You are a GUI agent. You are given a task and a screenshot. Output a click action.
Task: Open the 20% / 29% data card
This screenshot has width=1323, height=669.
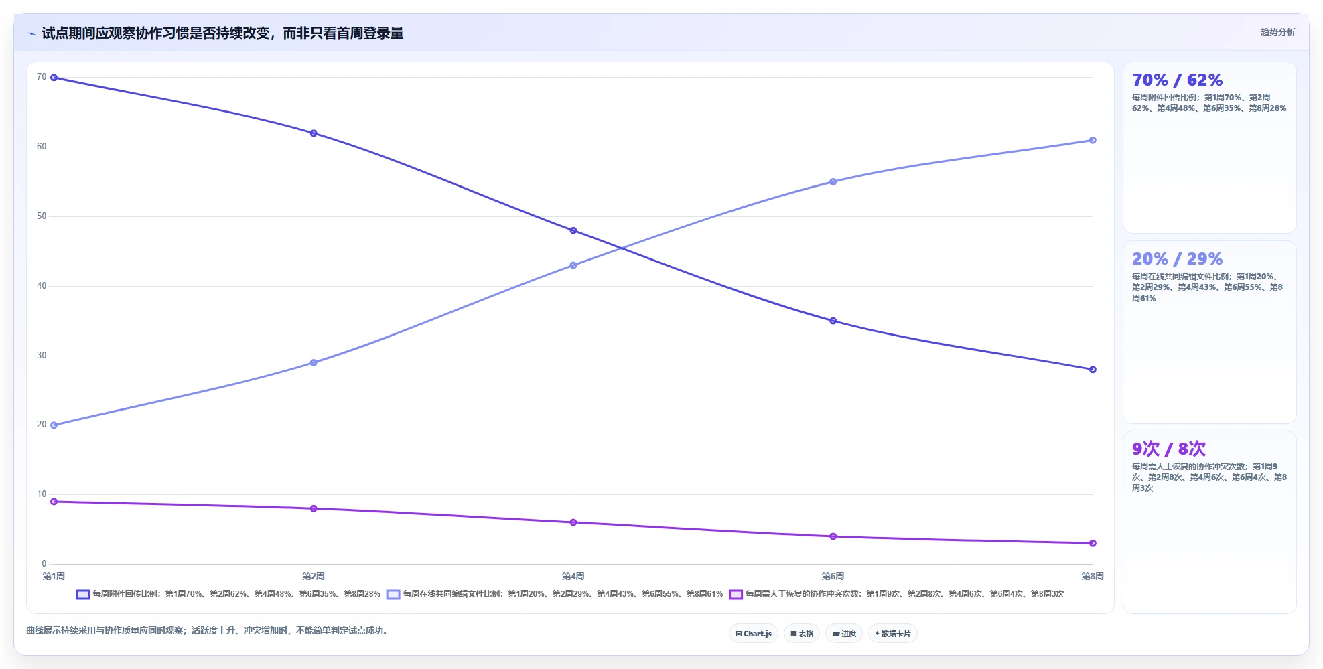(x=1209, y=332)
